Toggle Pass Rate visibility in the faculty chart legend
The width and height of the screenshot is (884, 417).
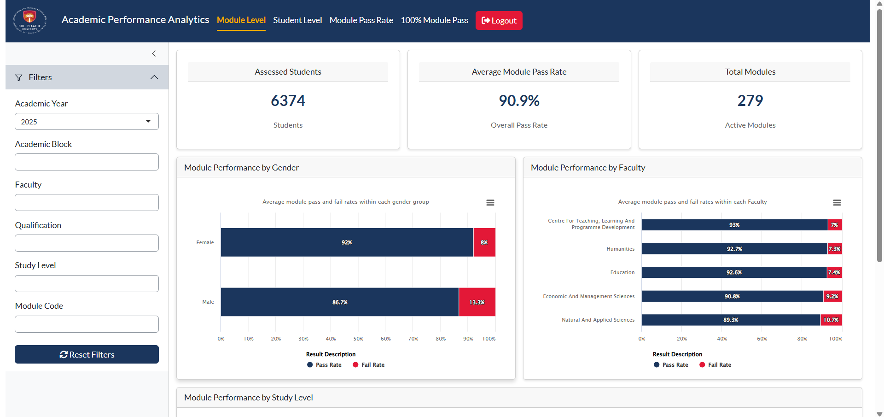[671, 364]
